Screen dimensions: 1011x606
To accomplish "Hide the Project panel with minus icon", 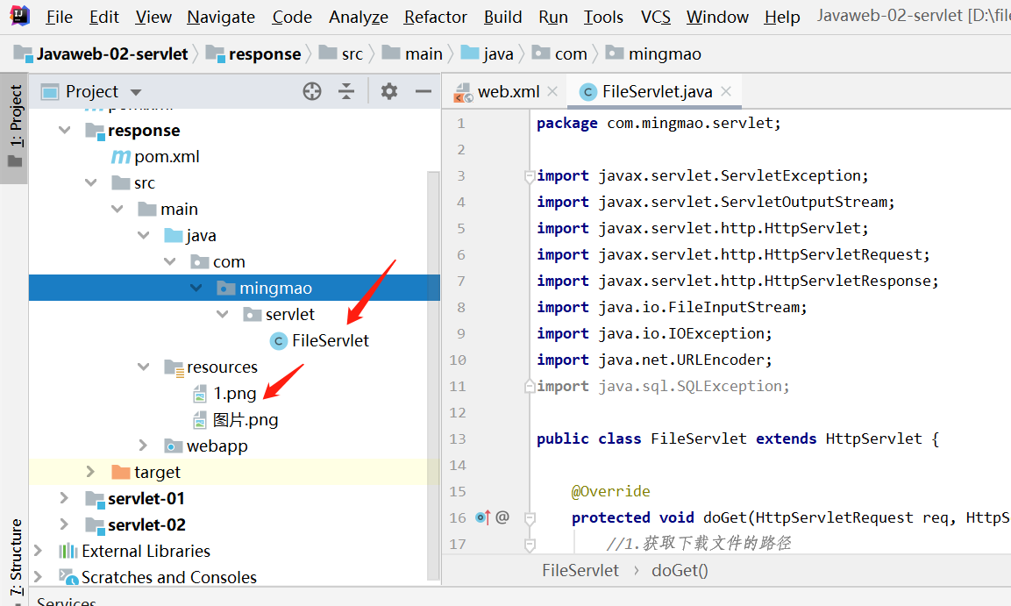I will tap(423, 91).
